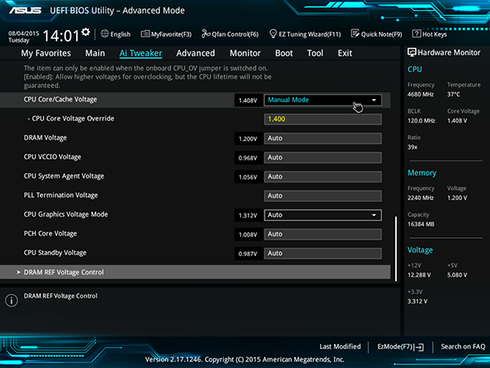Viewport: 490px width, 368px height.
Task: Click the CPU Core Voltage Override 1.400 field
Action: pos(323,119)
